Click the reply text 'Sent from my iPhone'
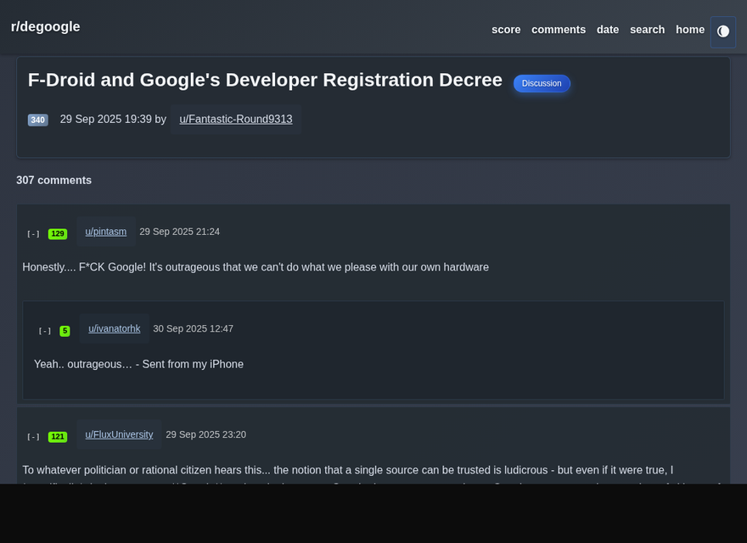The image size is (747, 543). tap(193, 364)
